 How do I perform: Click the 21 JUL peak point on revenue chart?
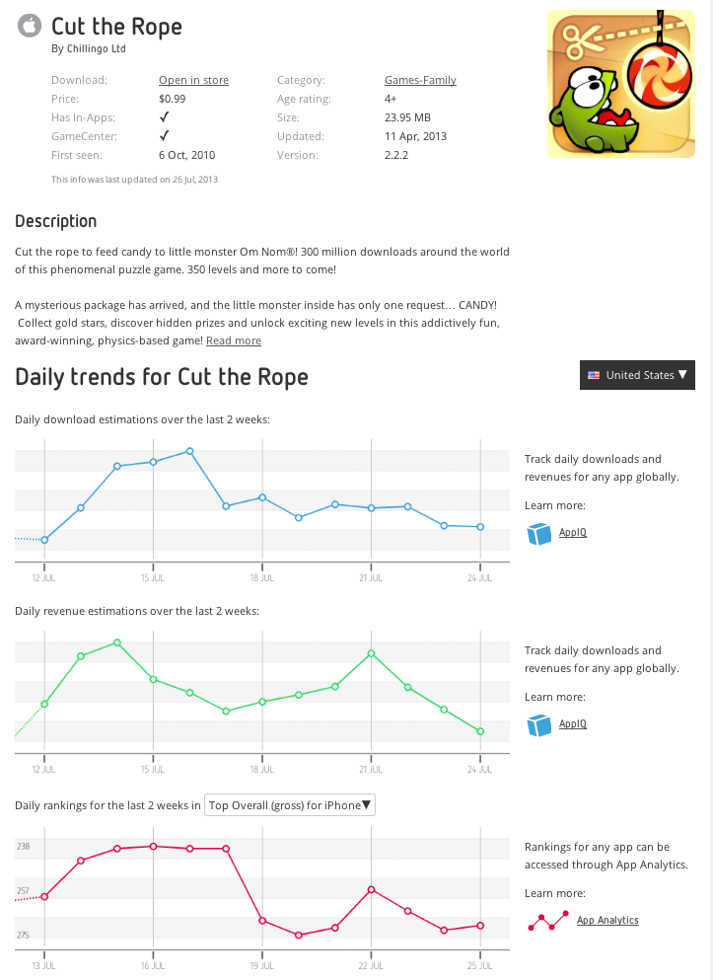tap(372, 653)
